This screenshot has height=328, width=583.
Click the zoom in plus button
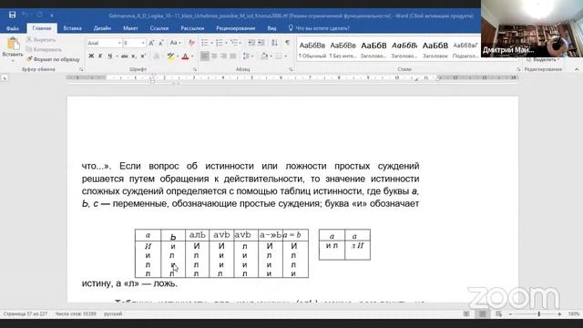coord(559,314)
